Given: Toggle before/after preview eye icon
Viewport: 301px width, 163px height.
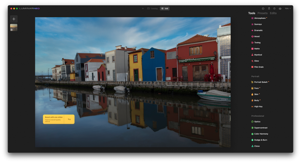Looking at the screenshot, I should [x=280, y=8].
